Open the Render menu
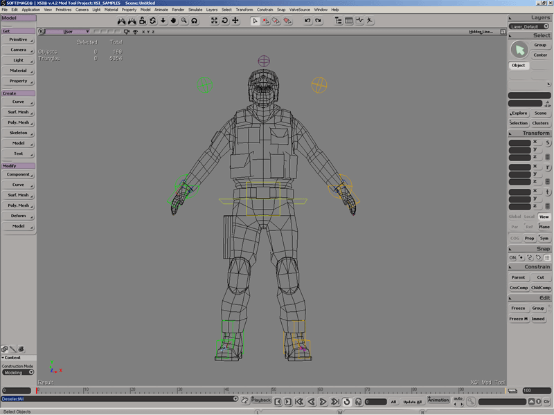The width and height of the screenshot is (554, 415). (x=178, y=10)
